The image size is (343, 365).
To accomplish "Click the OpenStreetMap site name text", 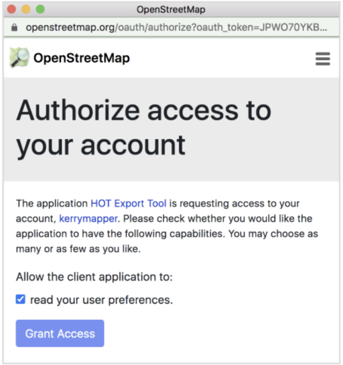I will pyautogui.click(x=82, y=58).
